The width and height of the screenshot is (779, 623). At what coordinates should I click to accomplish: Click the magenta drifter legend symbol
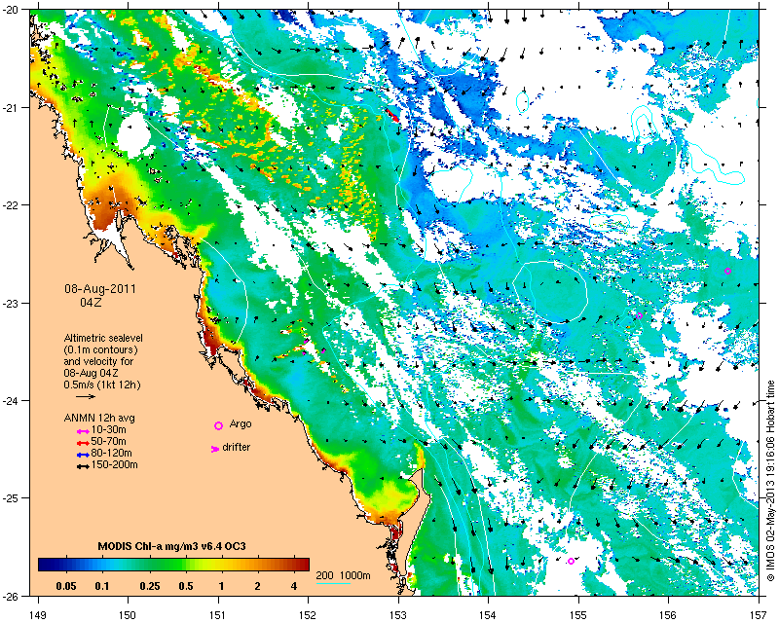(215, 449)
